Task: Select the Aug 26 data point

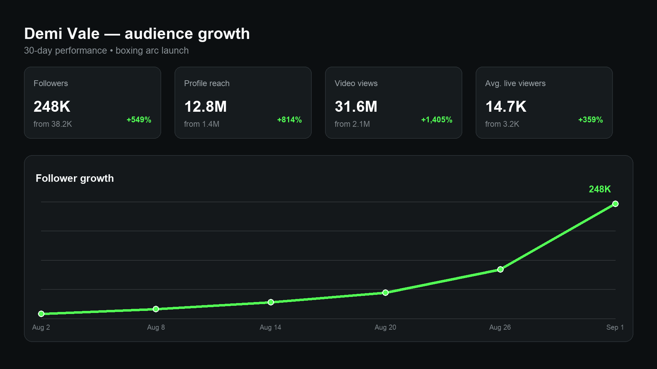Action: (x=500, y=269)
